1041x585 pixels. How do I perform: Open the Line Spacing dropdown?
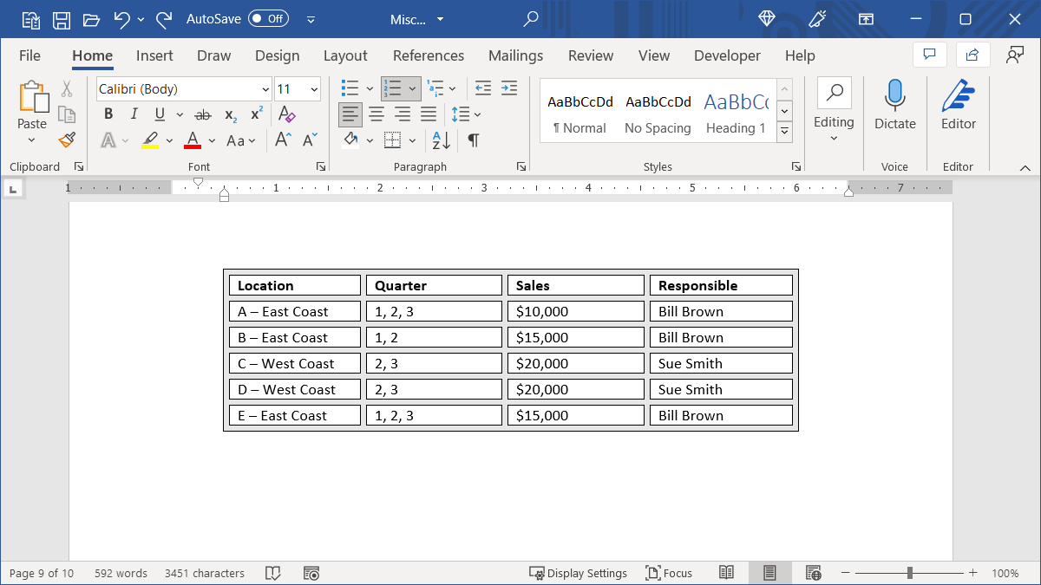click(476, 114)
